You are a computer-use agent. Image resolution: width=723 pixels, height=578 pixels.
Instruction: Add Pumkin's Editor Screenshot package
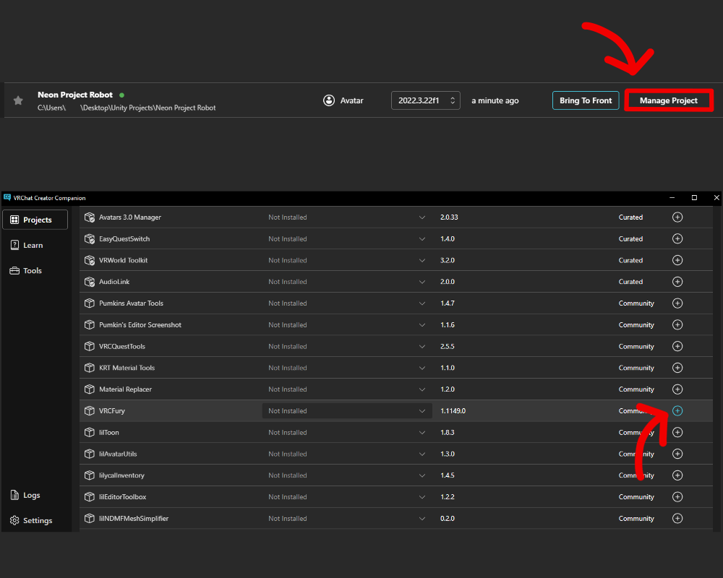click(677, 325)
